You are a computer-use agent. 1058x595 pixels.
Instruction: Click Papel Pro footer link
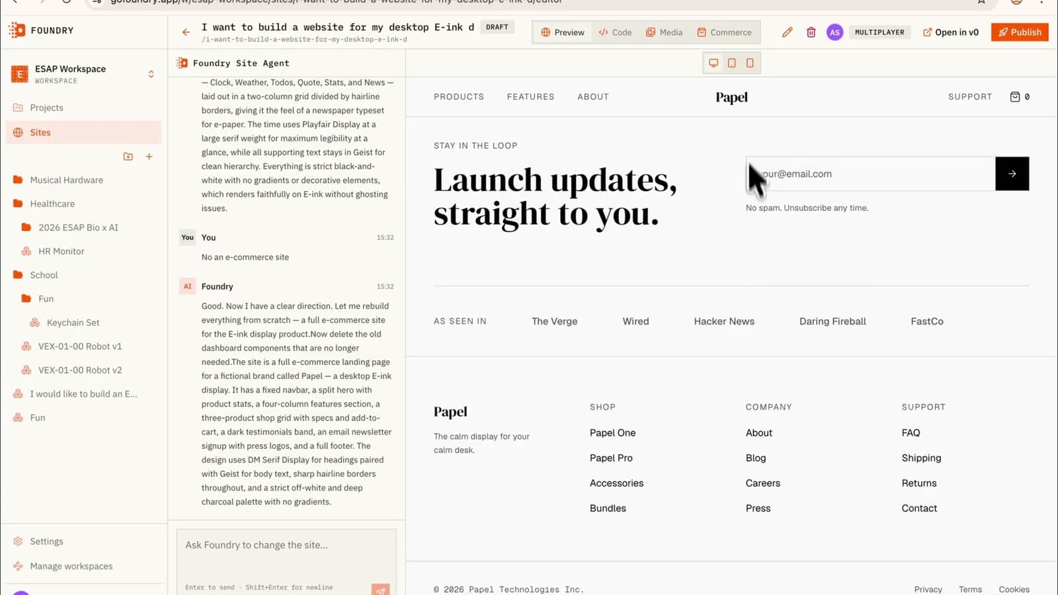611,457
